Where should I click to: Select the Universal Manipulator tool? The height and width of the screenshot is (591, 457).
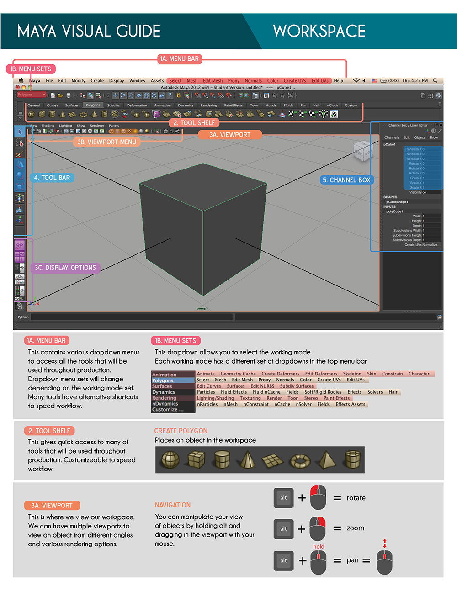(20, 198)
